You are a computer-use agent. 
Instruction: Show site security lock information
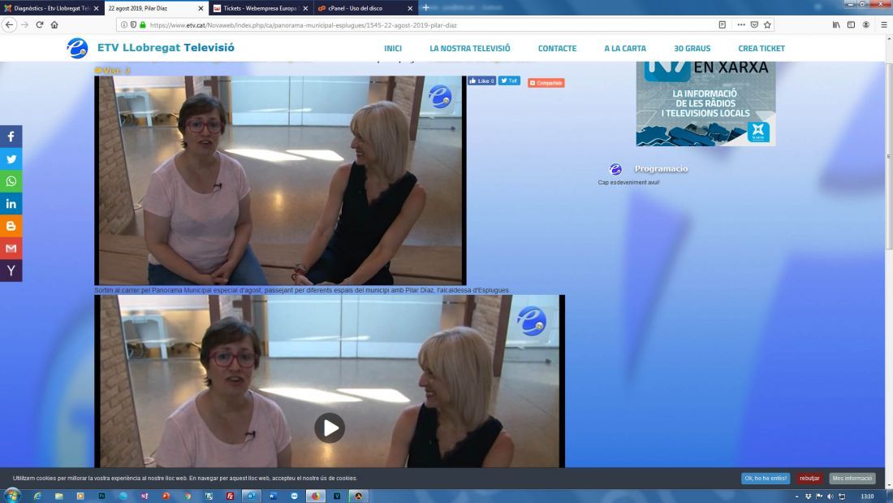coord(143,25)
